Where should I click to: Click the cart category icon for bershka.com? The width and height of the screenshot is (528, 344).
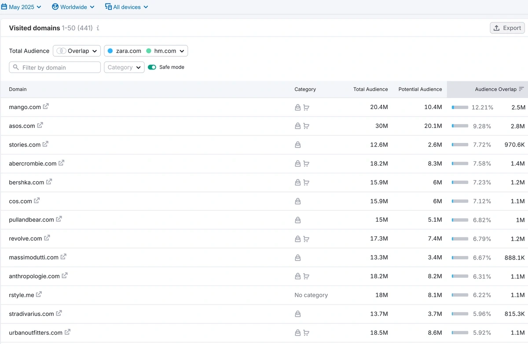(x=306, y=183)
